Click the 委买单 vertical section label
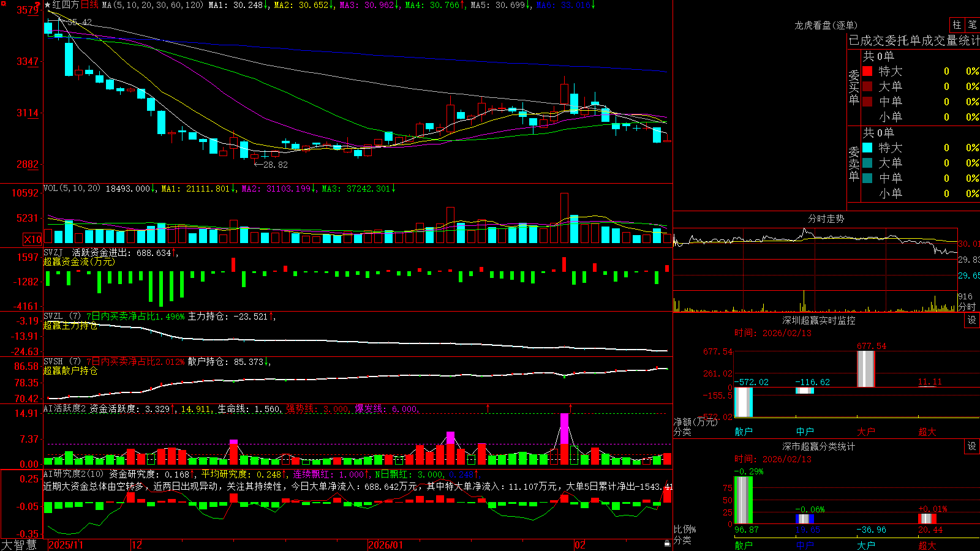The width and height of the screenshot is (980, 551). 854,87
